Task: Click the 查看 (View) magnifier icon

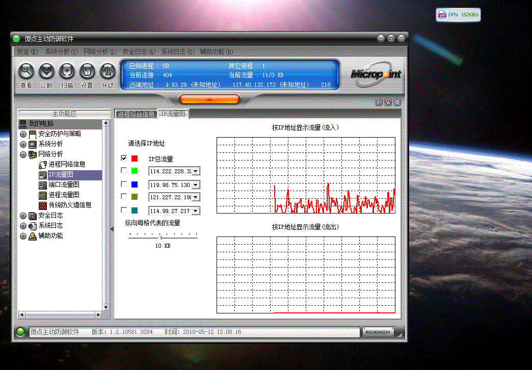Action: [26, 71]
